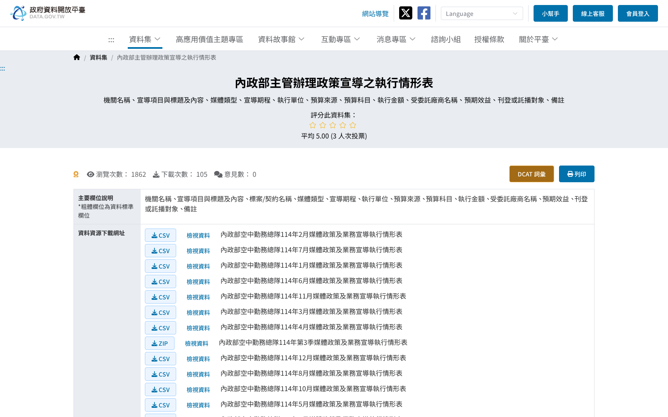Open 授權條款 menu item
The image size is (668, 417).
click(x=489, y=39)
